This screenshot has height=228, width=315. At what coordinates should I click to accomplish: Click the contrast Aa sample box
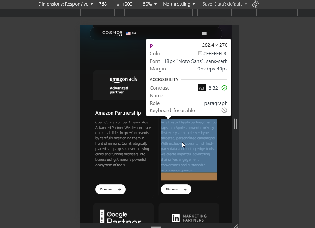click(202, 88)
